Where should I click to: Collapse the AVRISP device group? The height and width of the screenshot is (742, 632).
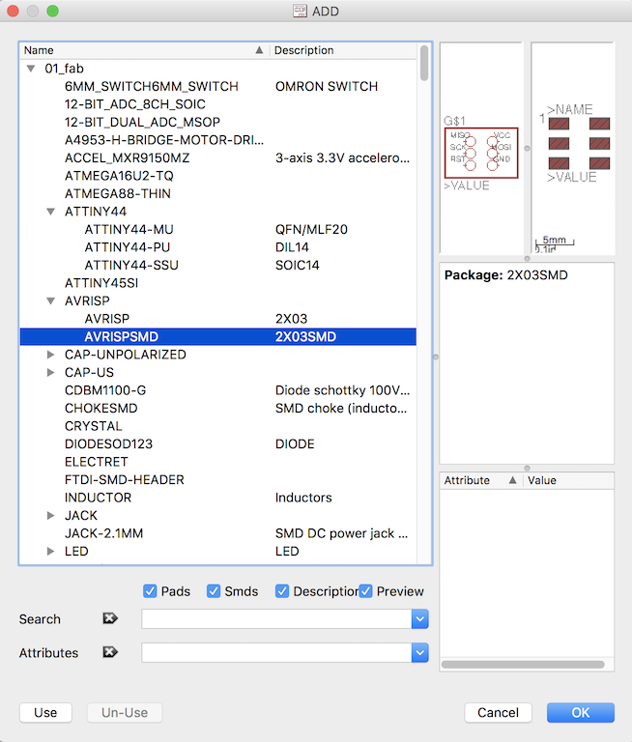[x=50, y=301]
